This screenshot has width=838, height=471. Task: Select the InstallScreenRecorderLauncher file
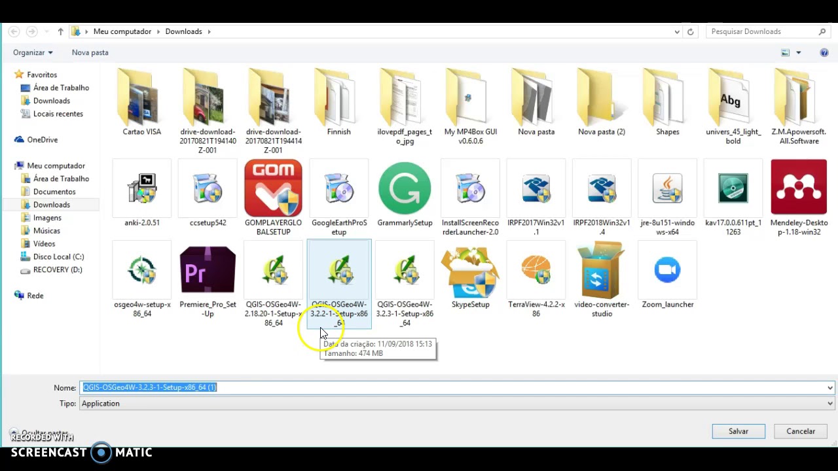pyautogui.click(x=471, y=198)
